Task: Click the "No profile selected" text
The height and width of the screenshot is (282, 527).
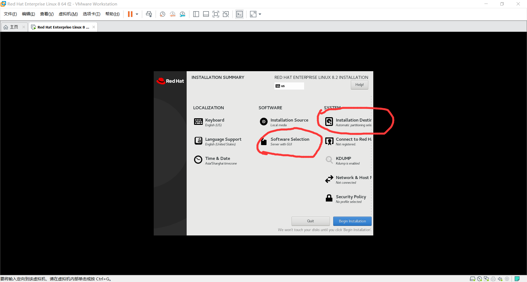Action: coord(349,202)
